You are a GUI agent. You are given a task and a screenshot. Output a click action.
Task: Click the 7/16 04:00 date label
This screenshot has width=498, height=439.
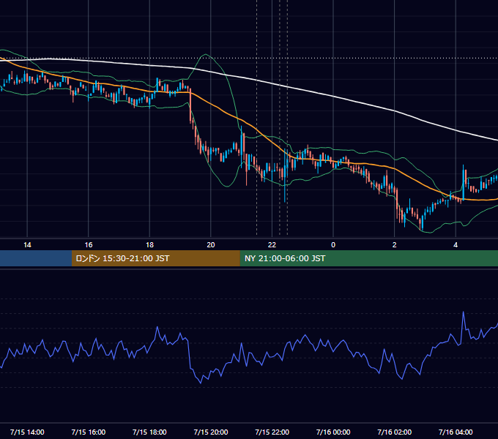(x=456, y=432)
